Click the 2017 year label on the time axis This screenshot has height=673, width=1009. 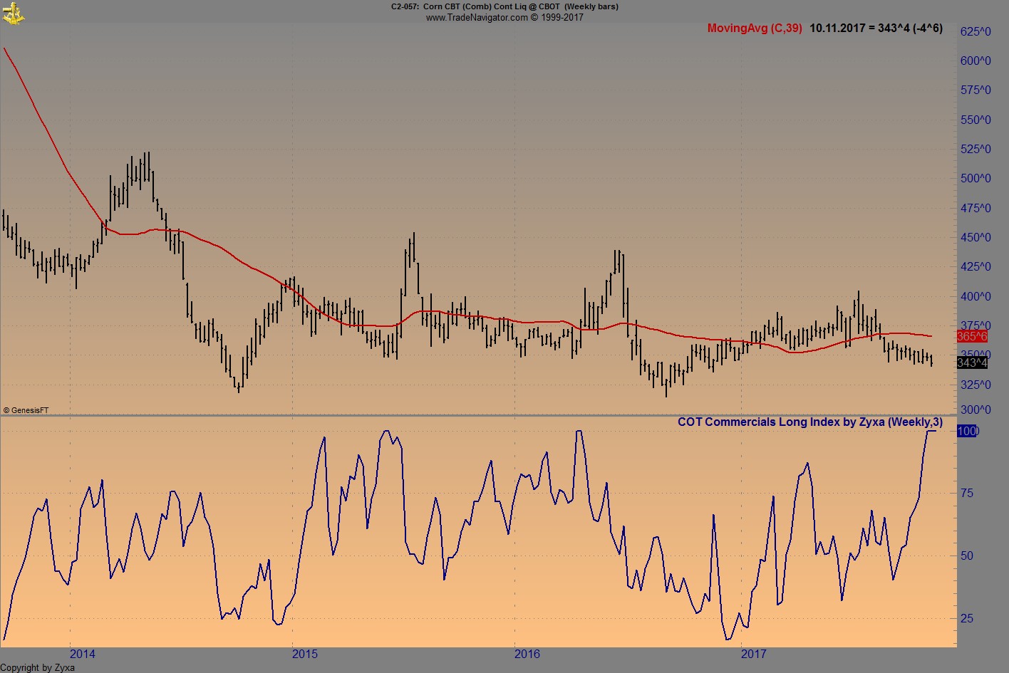754,654
